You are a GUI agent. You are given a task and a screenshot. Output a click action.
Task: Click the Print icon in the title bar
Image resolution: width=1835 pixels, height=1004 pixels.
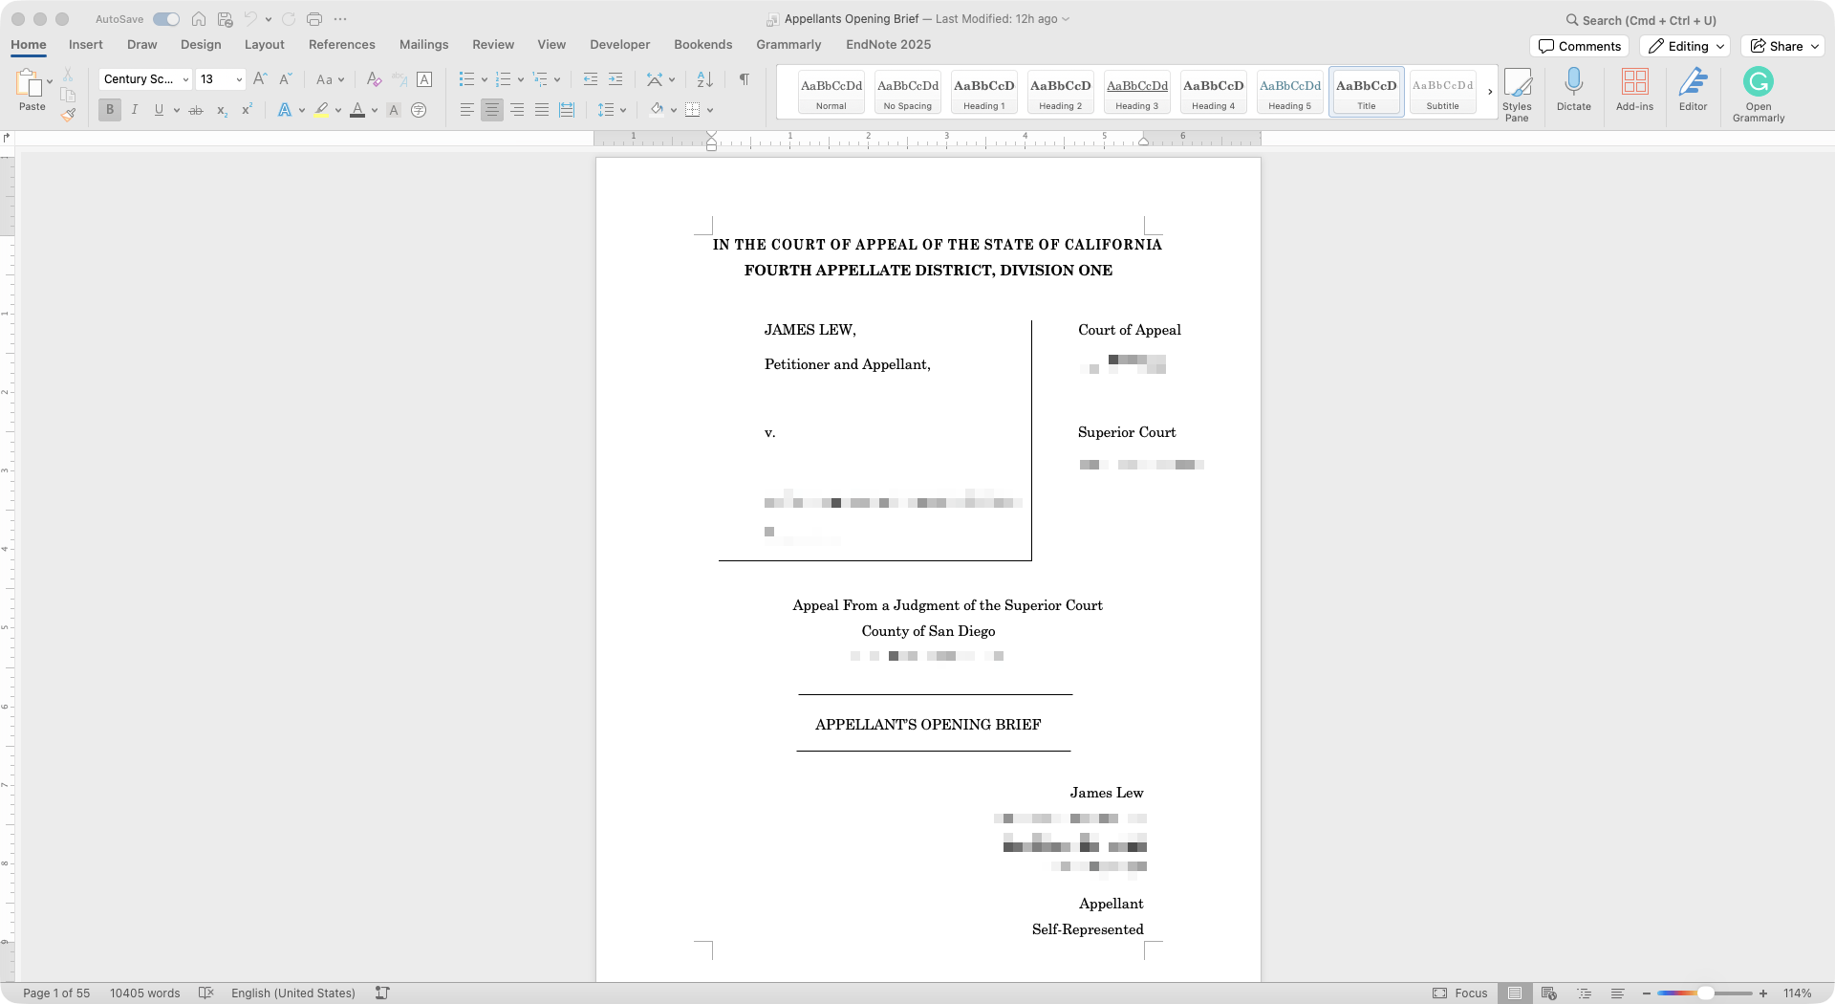(314, 19)
